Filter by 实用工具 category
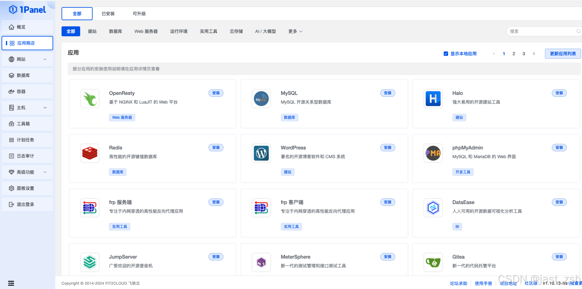Viewport: 582px width, 289px height. 209,31
